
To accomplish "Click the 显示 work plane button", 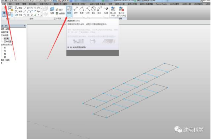I will point(59,10).
